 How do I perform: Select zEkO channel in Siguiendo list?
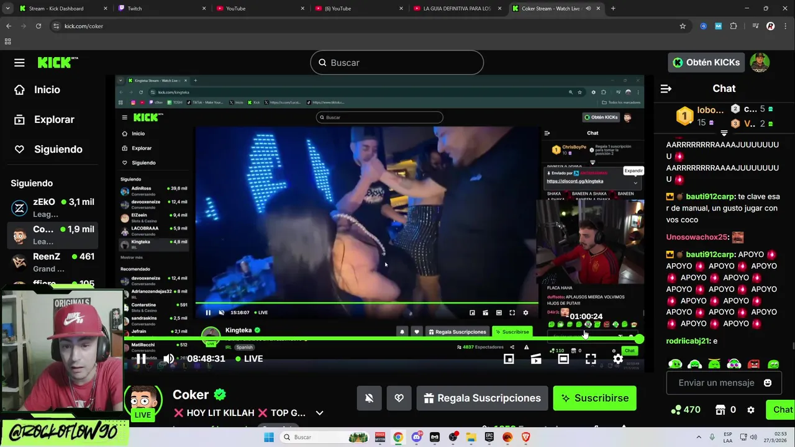click(53, 207)
